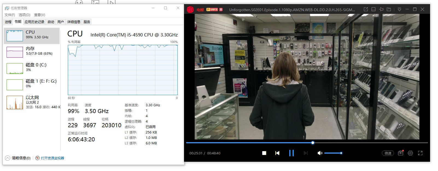The height and width of the screenshot is (171, 438).
Task: Jump to the previous video
Action: (277, 153)
